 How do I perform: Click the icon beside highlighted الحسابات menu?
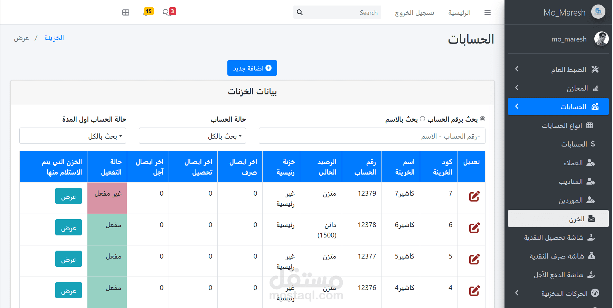point(595,106)
